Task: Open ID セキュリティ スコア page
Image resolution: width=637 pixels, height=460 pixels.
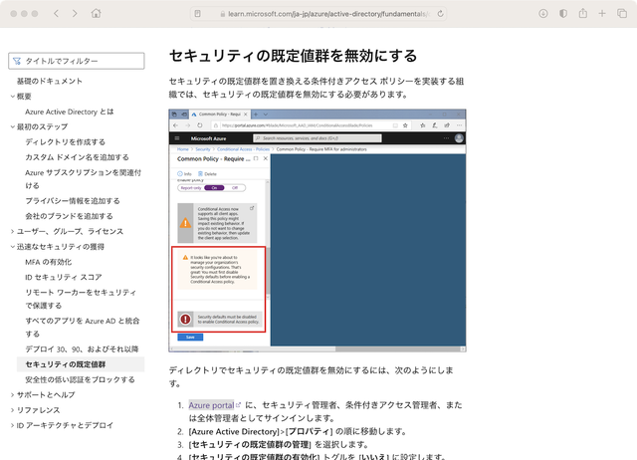Action: [x=64, y=277]
